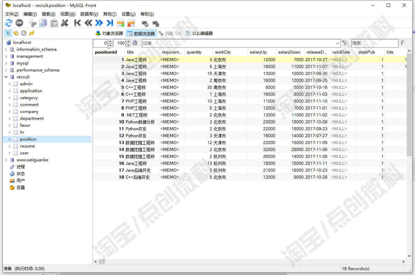Click the Copy documents icon

[x=43, y=23]
